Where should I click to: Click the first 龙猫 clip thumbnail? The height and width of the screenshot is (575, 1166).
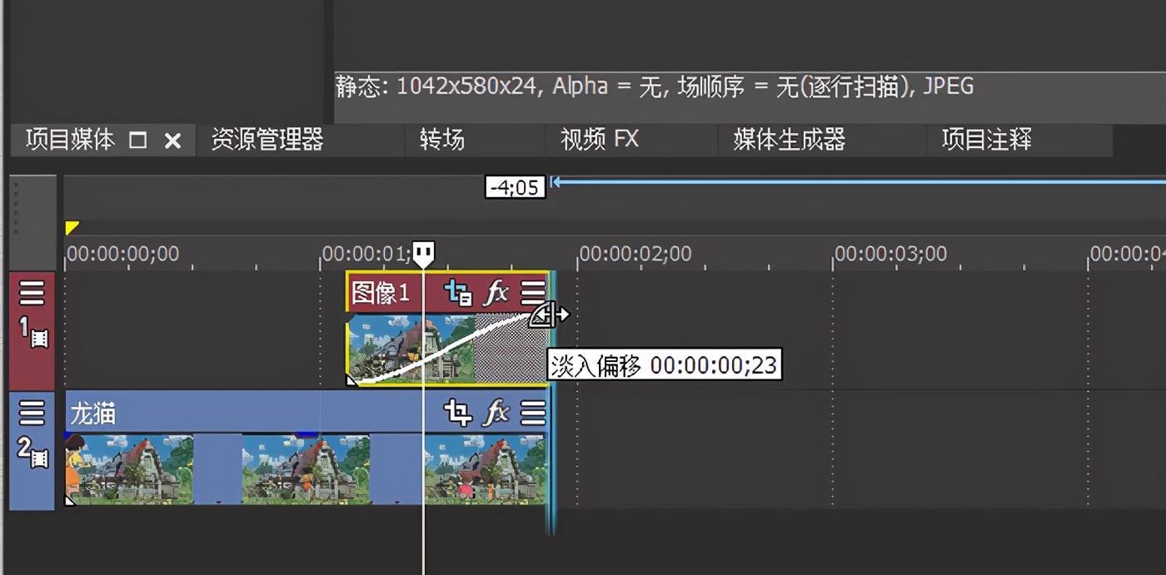click(x=129, y=468)
